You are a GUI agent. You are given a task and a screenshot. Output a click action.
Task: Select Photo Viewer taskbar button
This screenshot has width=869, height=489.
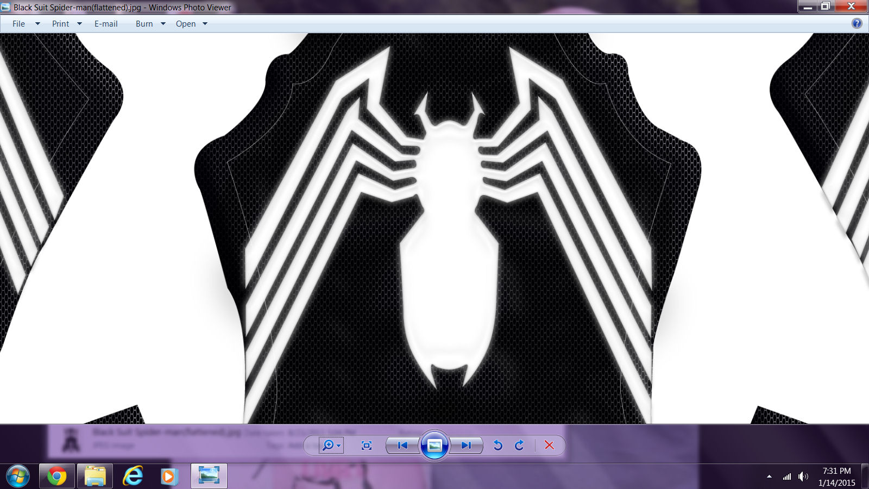[209, 477]
